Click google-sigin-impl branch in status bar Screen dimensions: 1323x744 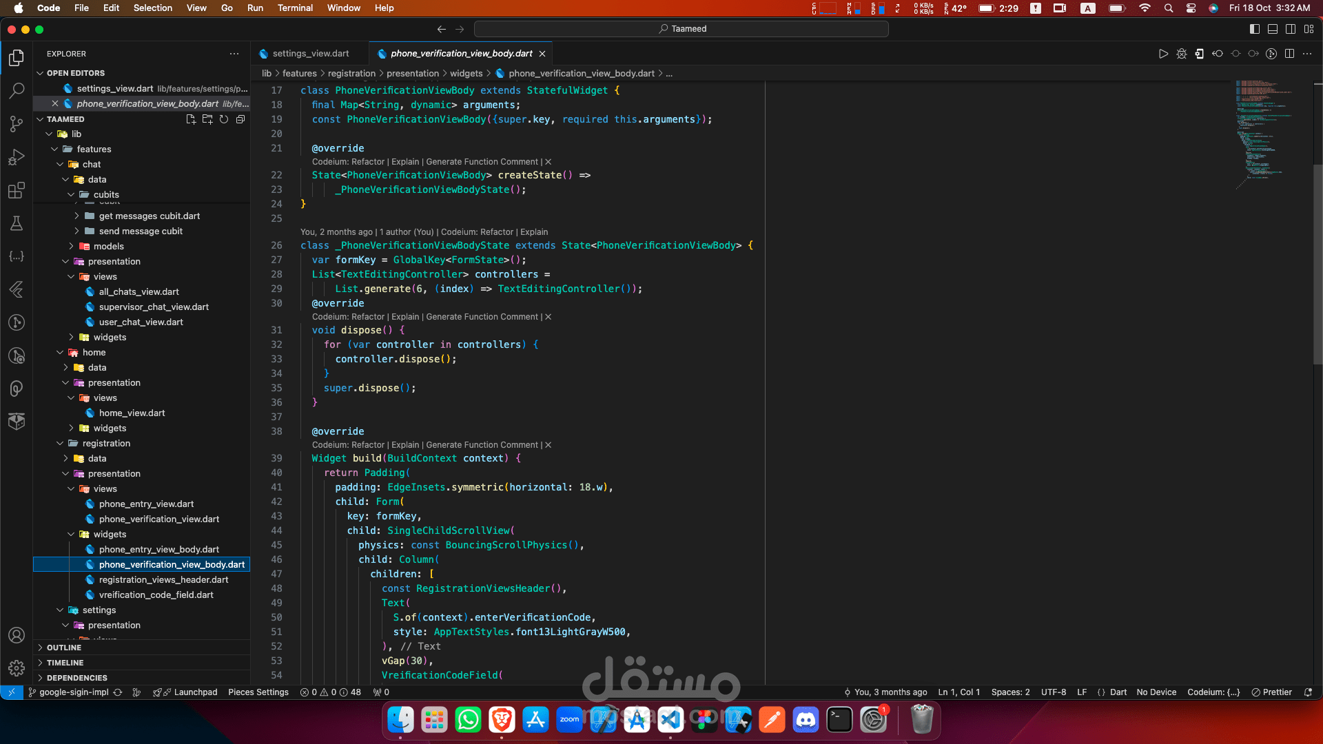point(74,692)
